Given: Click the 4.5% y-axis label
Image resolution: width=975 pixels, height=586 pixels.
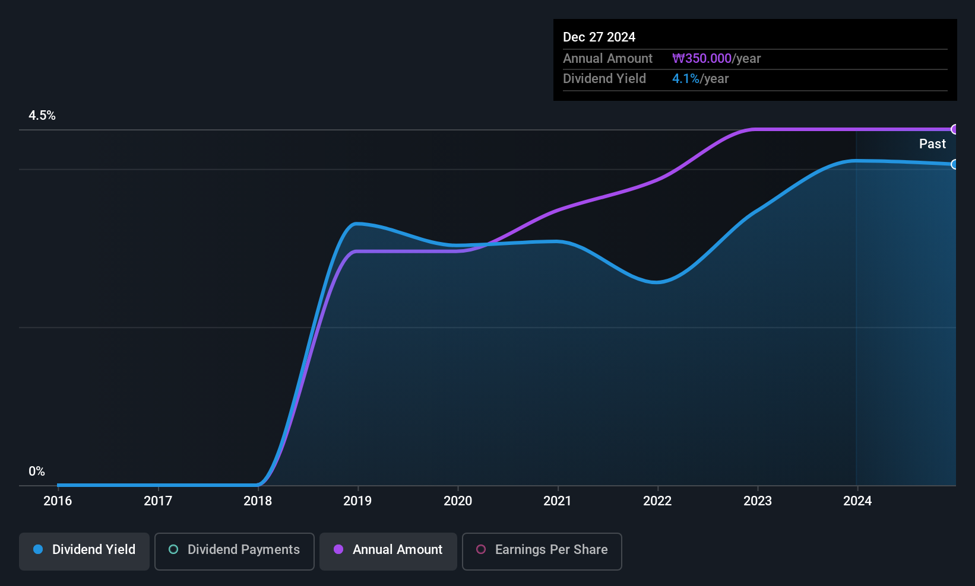Looking at the screenshot, I should 42,116.
